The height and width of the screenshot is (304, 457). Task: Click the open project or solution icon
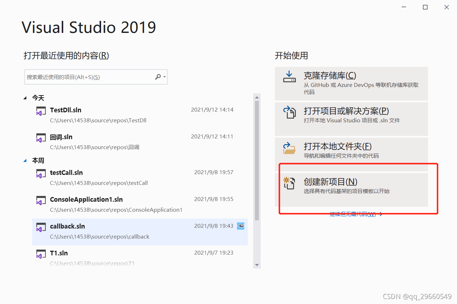(290, 112)
